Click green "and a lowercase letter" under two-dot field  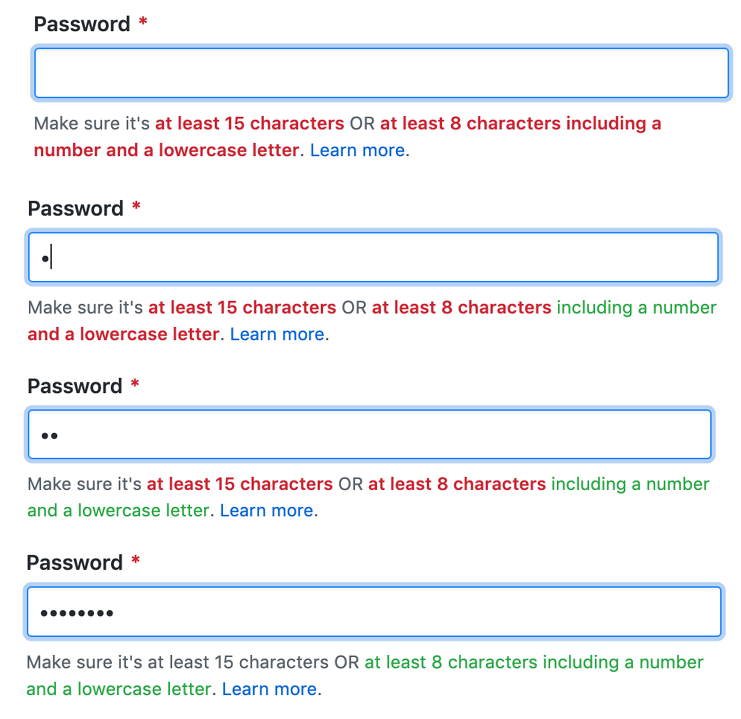coord(118,511)
